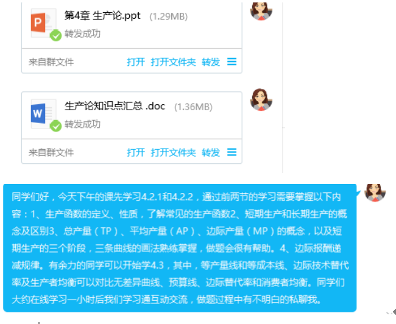Open the 第4章 生产论.ppt file via 打开 link
The height and width of the screenshot is (324, 396).
pos(136,62)
